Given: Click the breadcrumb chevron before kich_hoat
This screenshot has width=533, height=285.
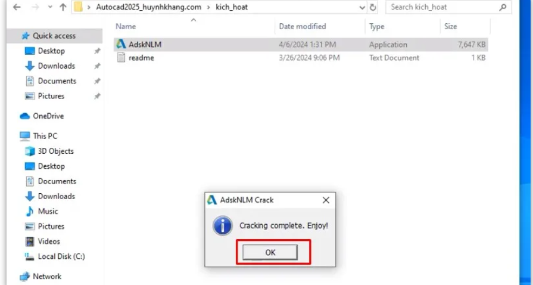Looking at the screenshot, I should tap(208, 7).
